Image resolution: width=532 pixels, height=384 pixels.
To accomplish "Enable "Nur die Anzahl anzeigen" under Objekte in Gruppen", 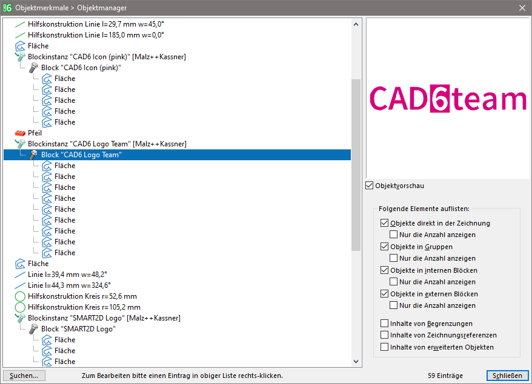I will tap(394, 258).
